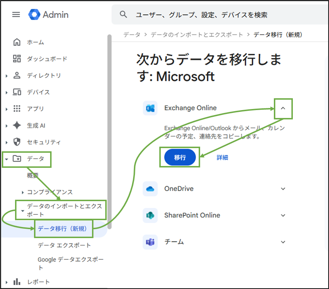Click the レポート bar chart icon
This screenshot has height=289, width=329.
17,281
